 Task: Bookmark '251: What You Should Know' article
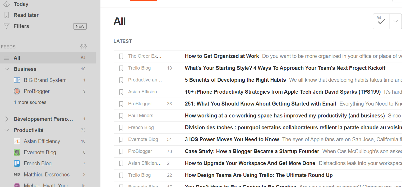pyautogui.click(x=121, y=104)
